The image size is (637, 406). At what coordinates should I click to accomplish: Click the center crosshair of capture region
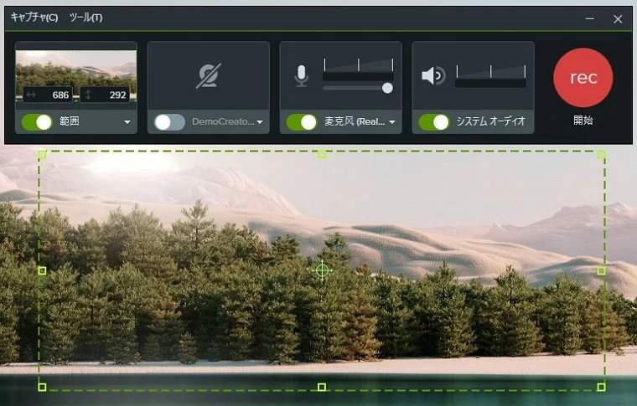pos(322,270)
